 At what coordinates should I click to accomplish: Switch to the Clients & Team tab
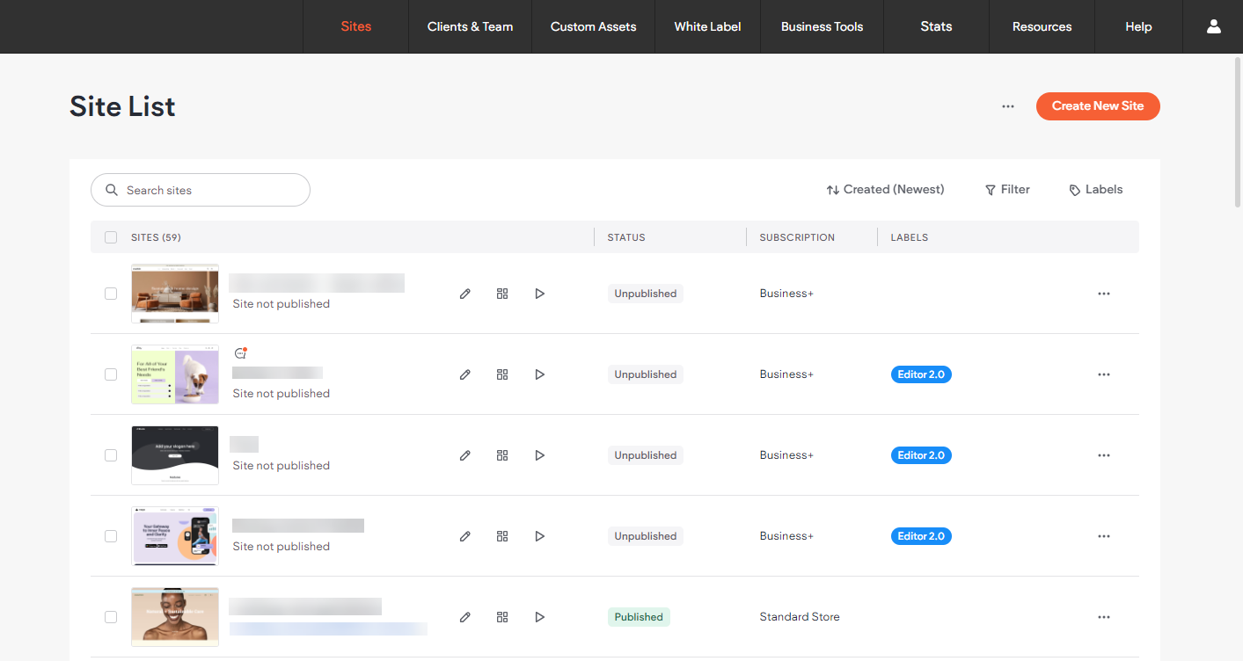tap(470, 26)
